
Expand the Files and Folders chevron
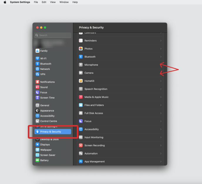pyautogui.click(x=161, y=105)
